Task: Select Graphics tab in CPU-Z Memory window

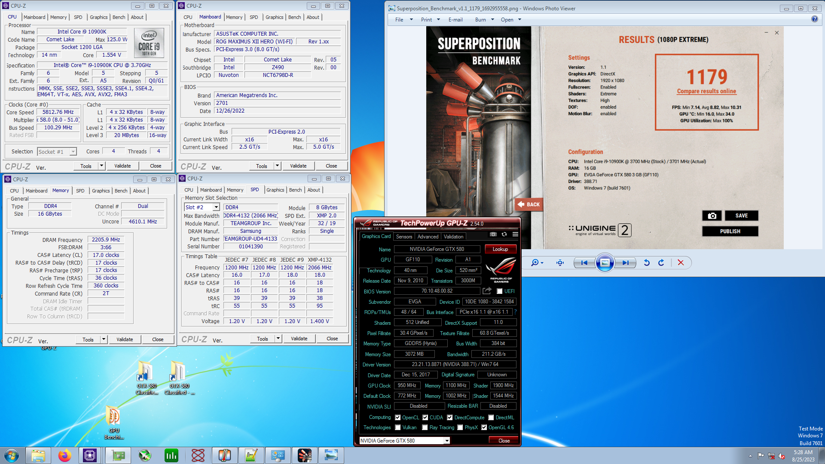Action: [101, 191]
